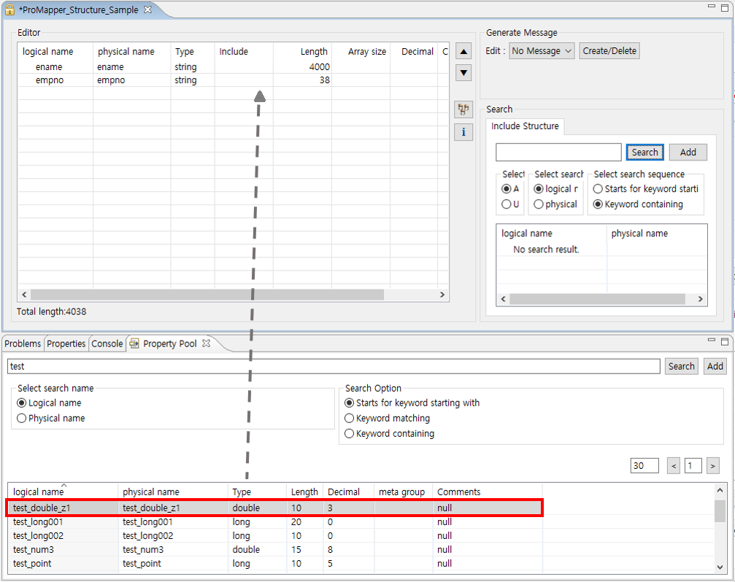Click the blue info icon button
Viewport: 735px width, 582px height.
463,132
